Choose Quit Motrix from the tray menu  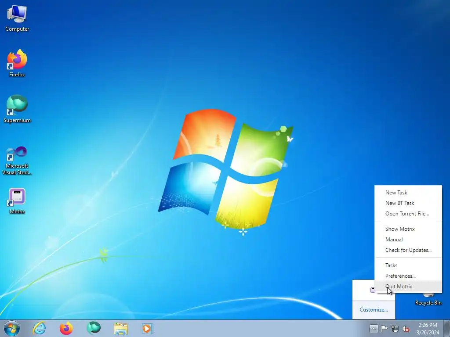pos(408,287)
